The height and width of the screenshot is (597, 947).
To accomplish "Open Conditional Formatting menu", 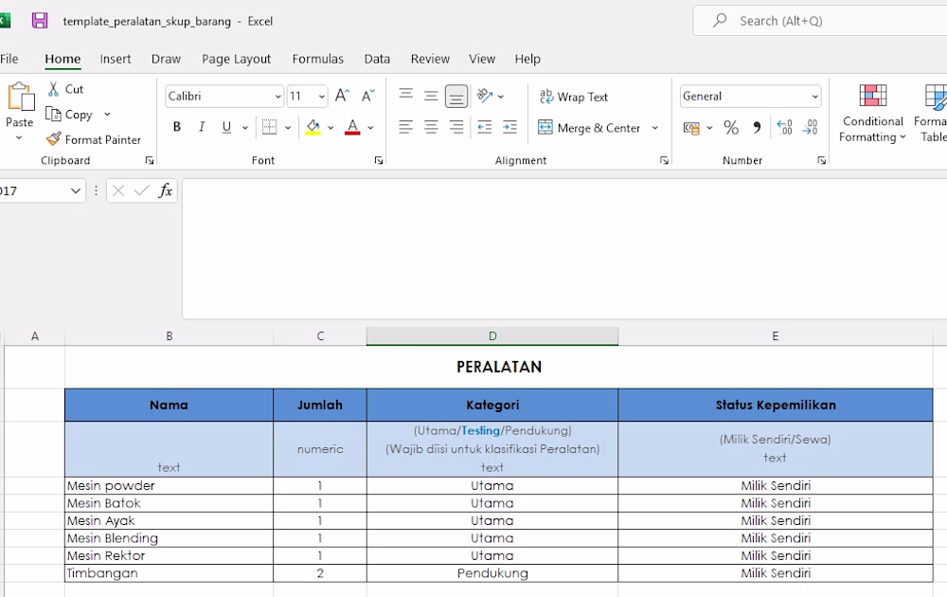I will [873, 114].
